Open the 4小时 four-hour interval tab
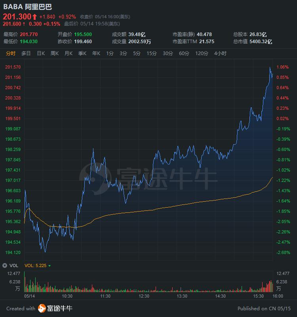 tap(220, 53)
